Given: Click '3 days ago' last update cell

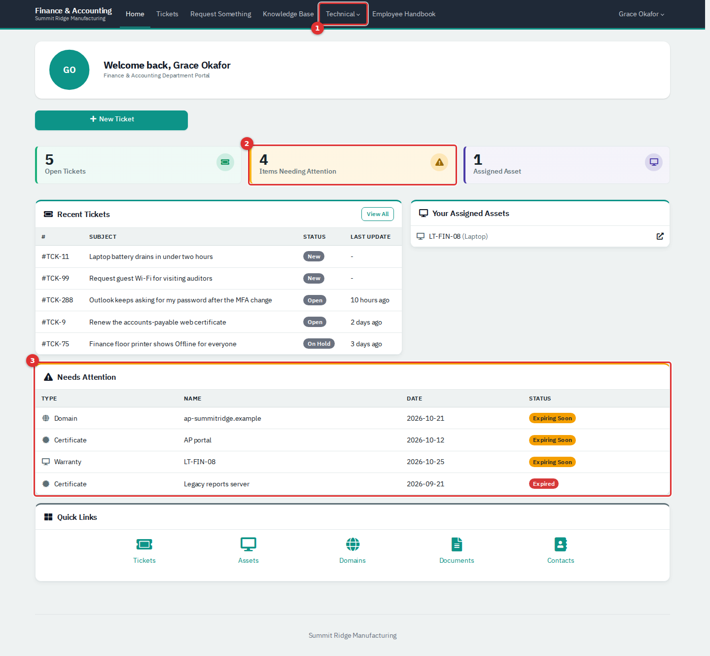Looking at the screenshot, I should click(366, 344).
